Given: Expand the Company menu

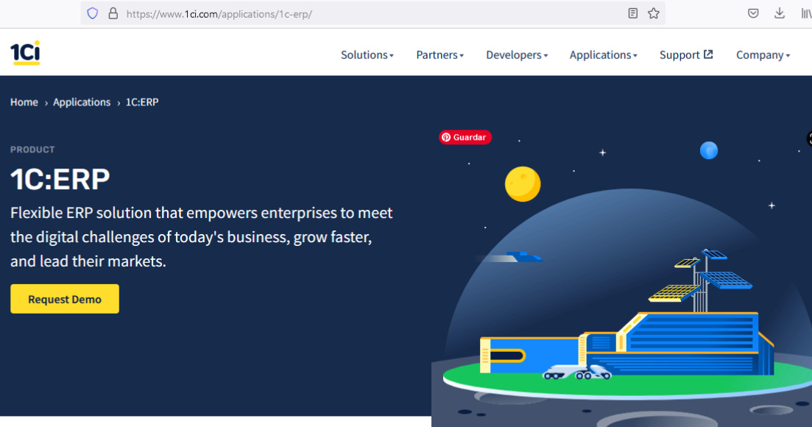Looking at the screenshot, I should click(x=763, y=55).
